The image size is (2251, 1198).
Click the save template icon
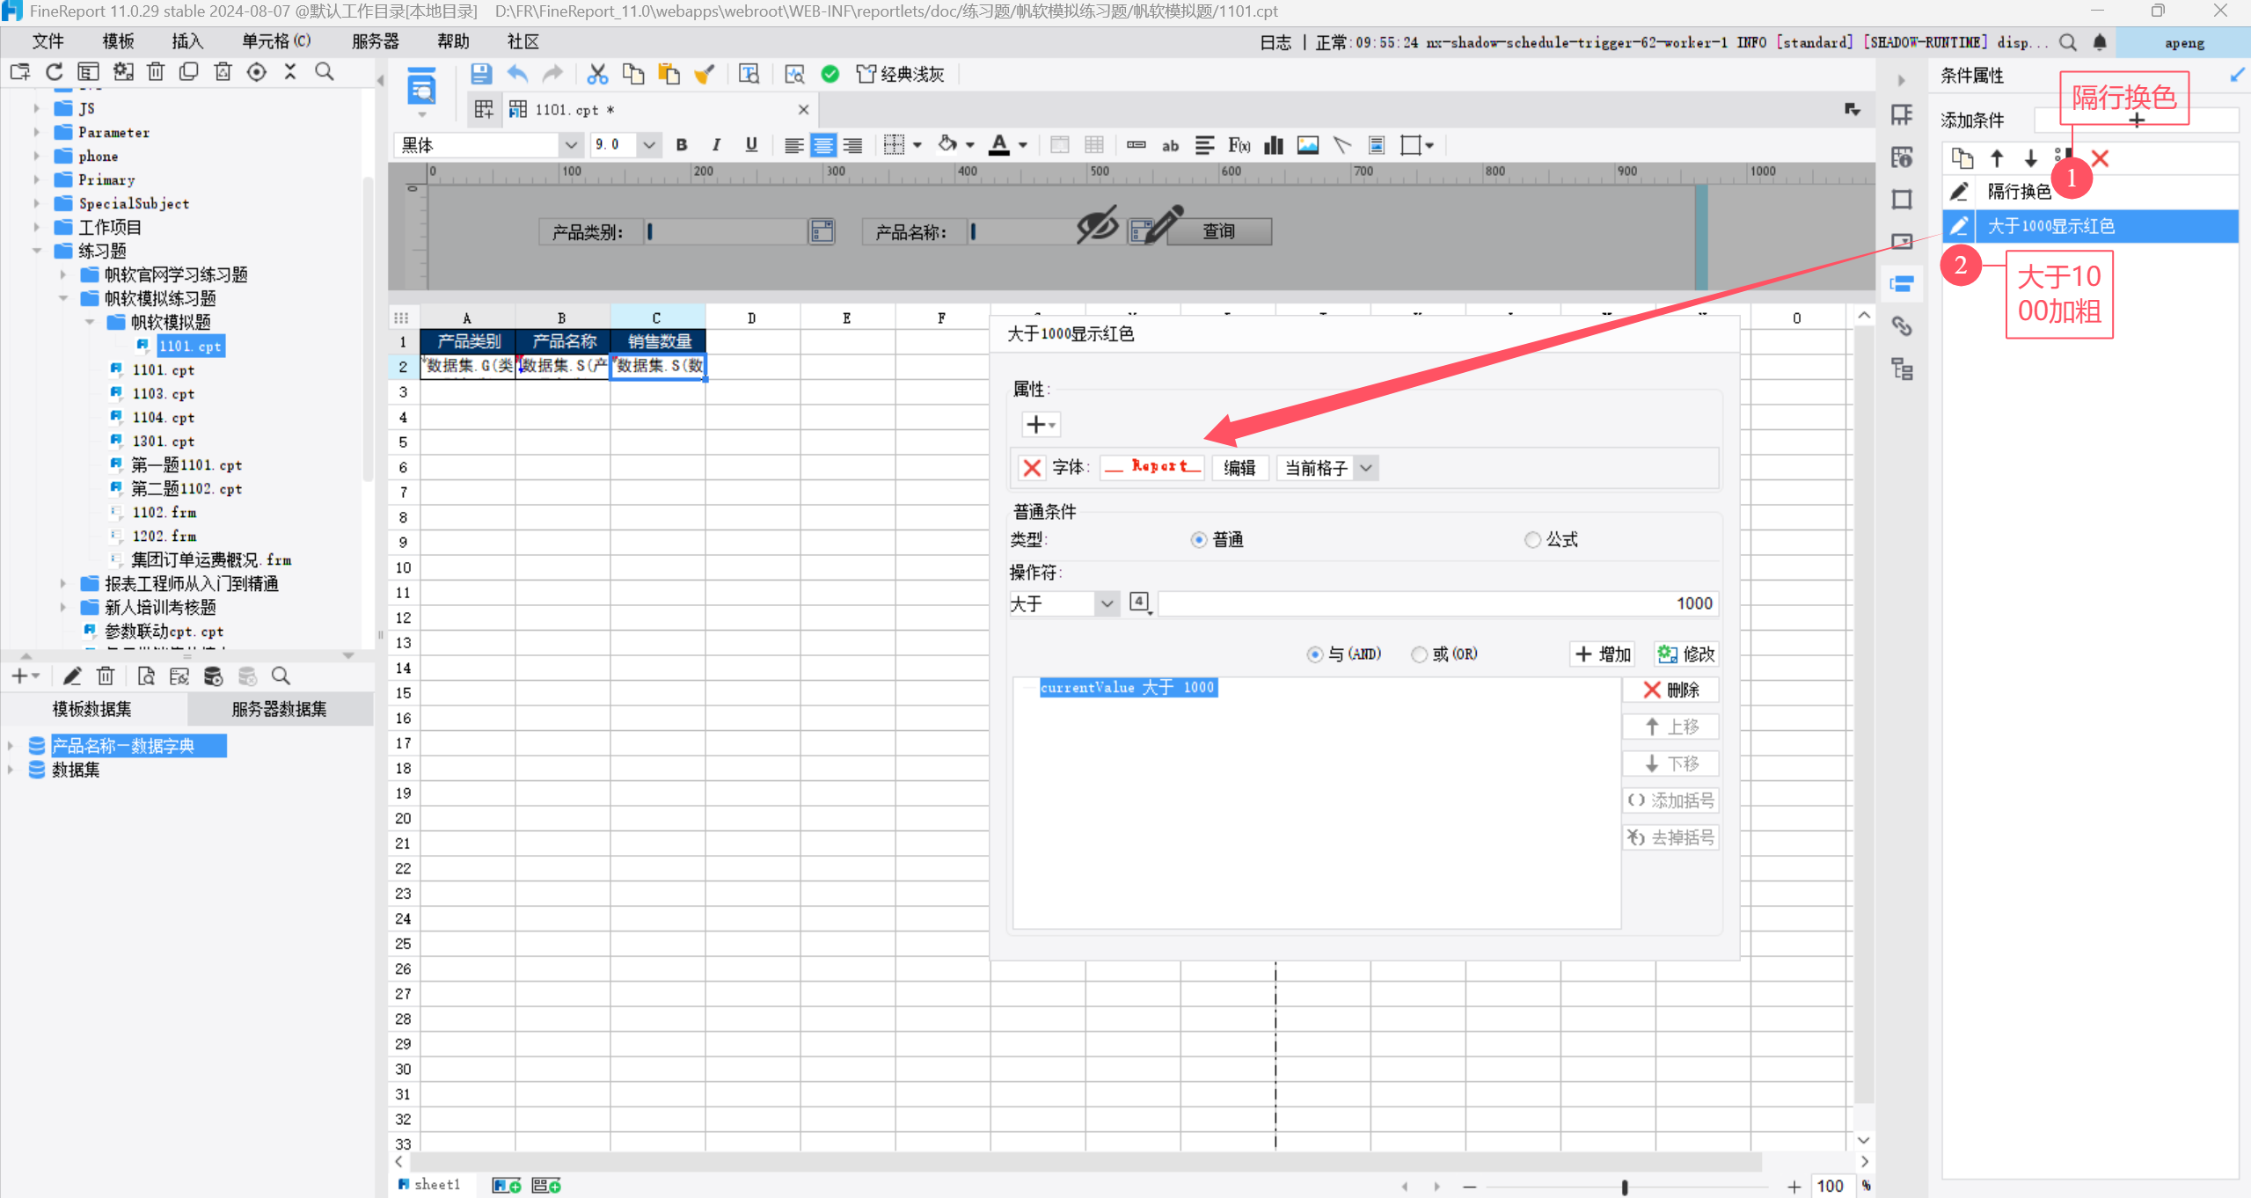480,74
